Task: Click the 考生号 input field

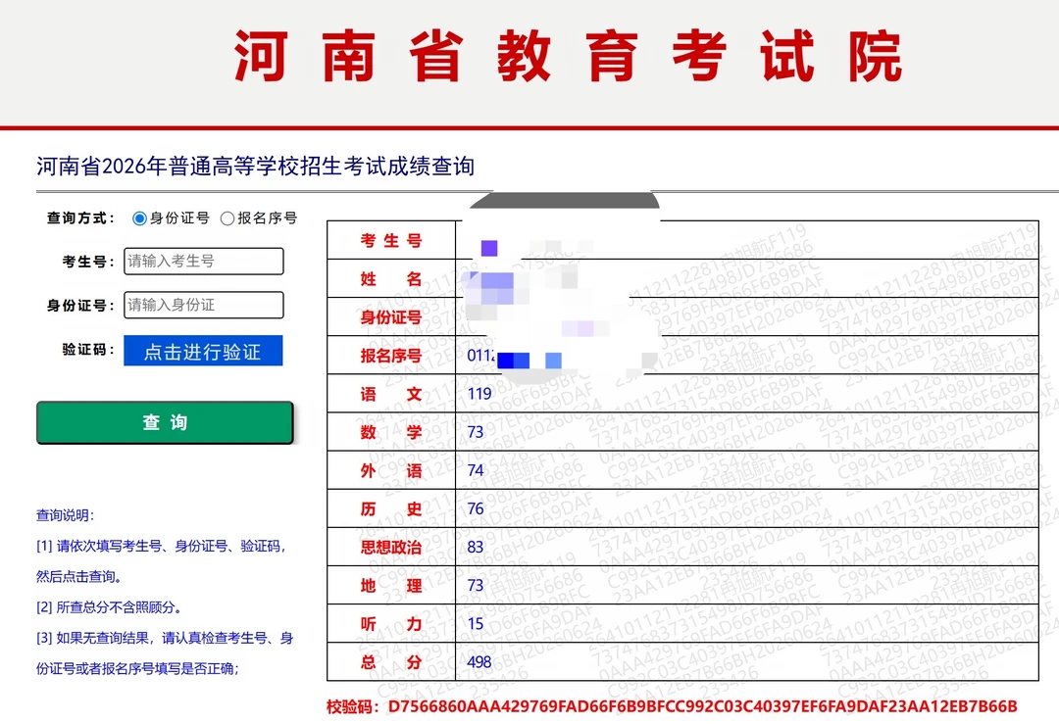Action: 203,262
